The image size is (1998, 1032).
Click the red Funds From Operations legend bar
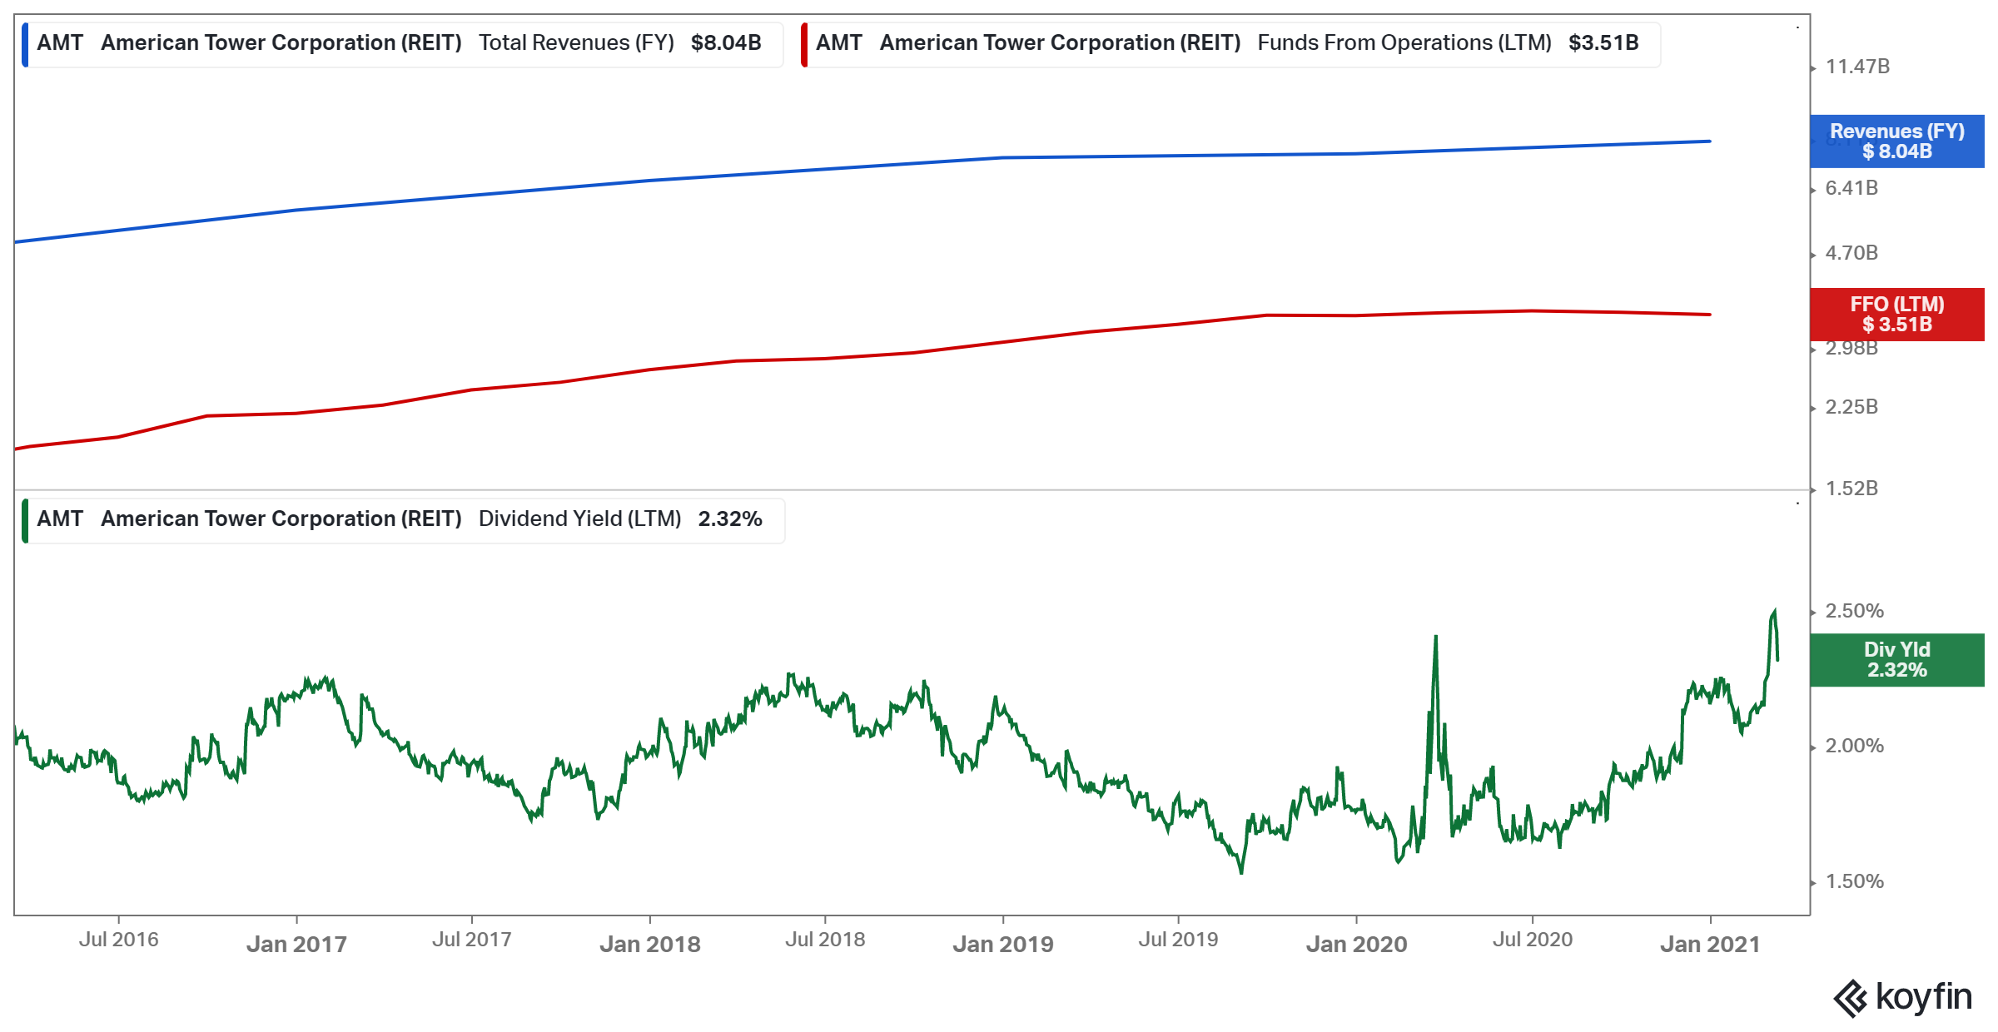804,44
